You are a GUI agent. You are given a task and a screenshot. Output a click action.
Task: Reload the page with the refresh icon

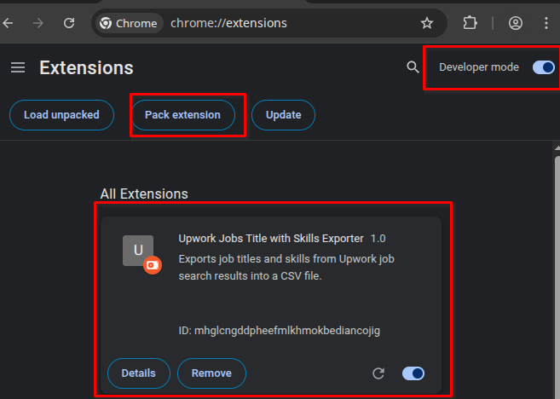point(69,23)
